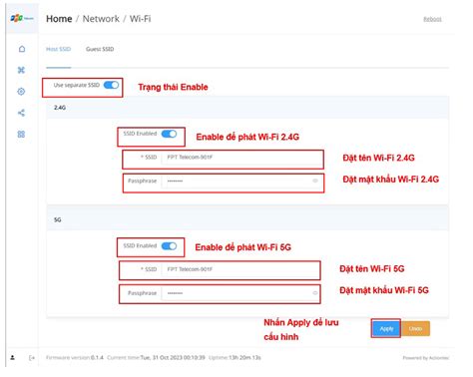Screen dimensions: 473x377
Task: Click the logout icon at bottom left
Action: pyautogui.click(x=32, y=358)
